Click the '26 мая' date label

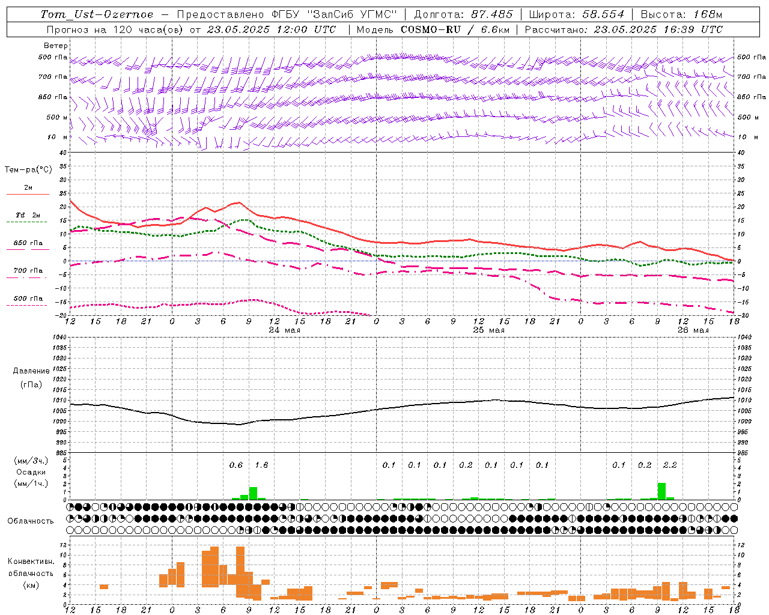click(x=693, y=330)
